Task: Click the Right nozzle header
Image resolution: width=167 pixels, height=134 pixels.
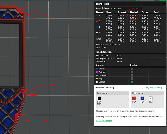Action: click(147, 93)
